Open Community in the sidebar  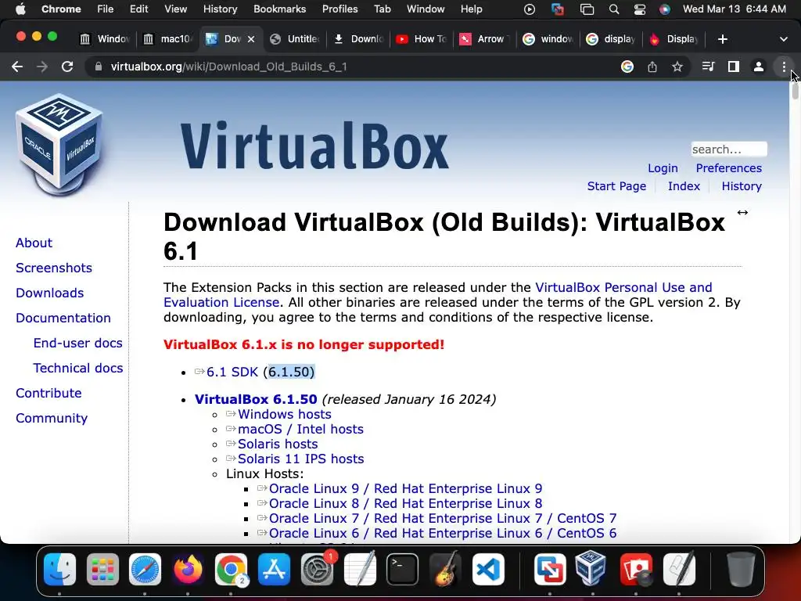(52, 418)
